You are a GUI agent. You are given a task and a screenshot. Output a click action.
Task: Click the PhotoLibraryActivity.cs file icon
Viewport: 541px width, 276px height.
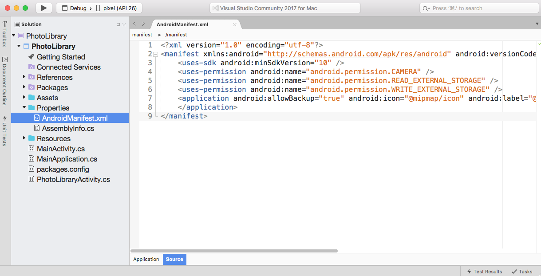click(31, 179)
